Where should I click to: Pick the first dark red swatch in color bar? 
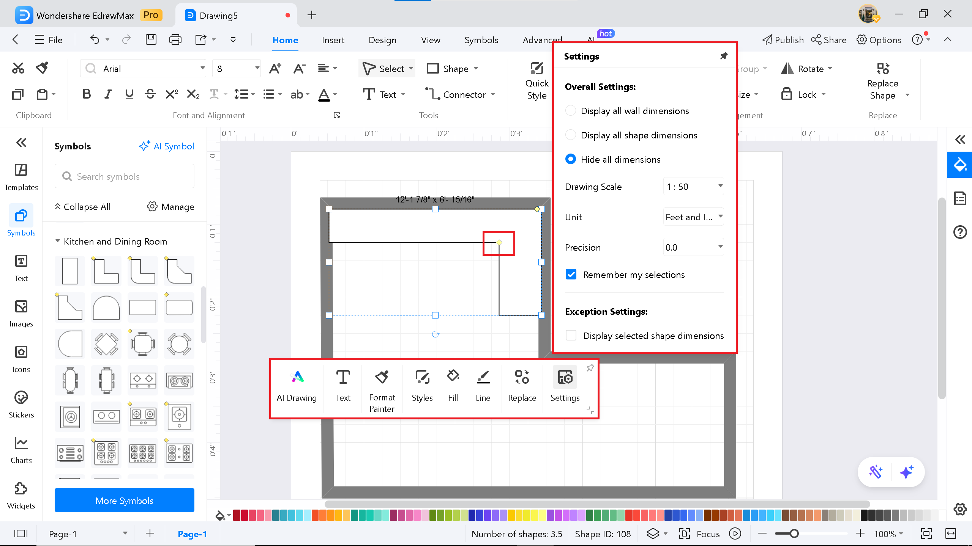pyautogui.click(x=237, y=515)
